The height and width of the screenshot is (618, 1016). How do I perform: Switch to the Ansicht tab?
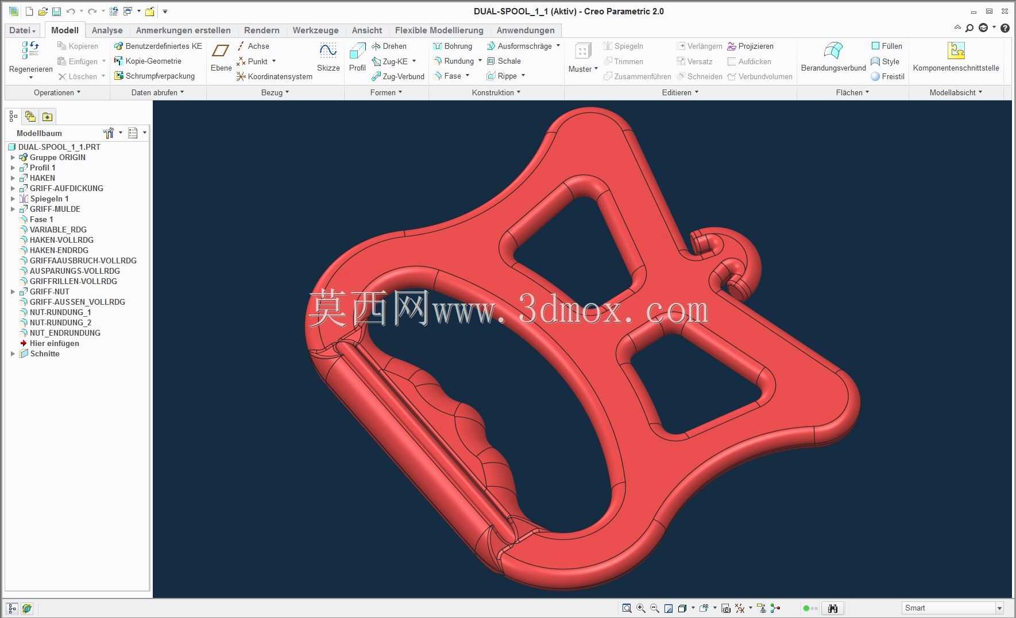coord(366,30)
